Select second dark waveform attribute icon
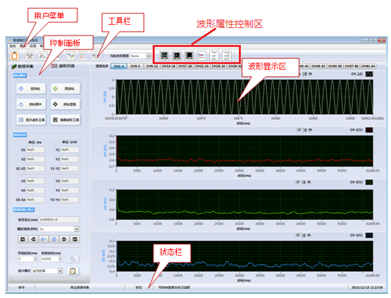The image size is (391, 298). pos(177,55)
